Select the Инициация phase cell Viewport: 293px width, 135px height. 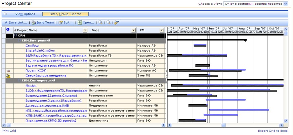pos(112,61)
